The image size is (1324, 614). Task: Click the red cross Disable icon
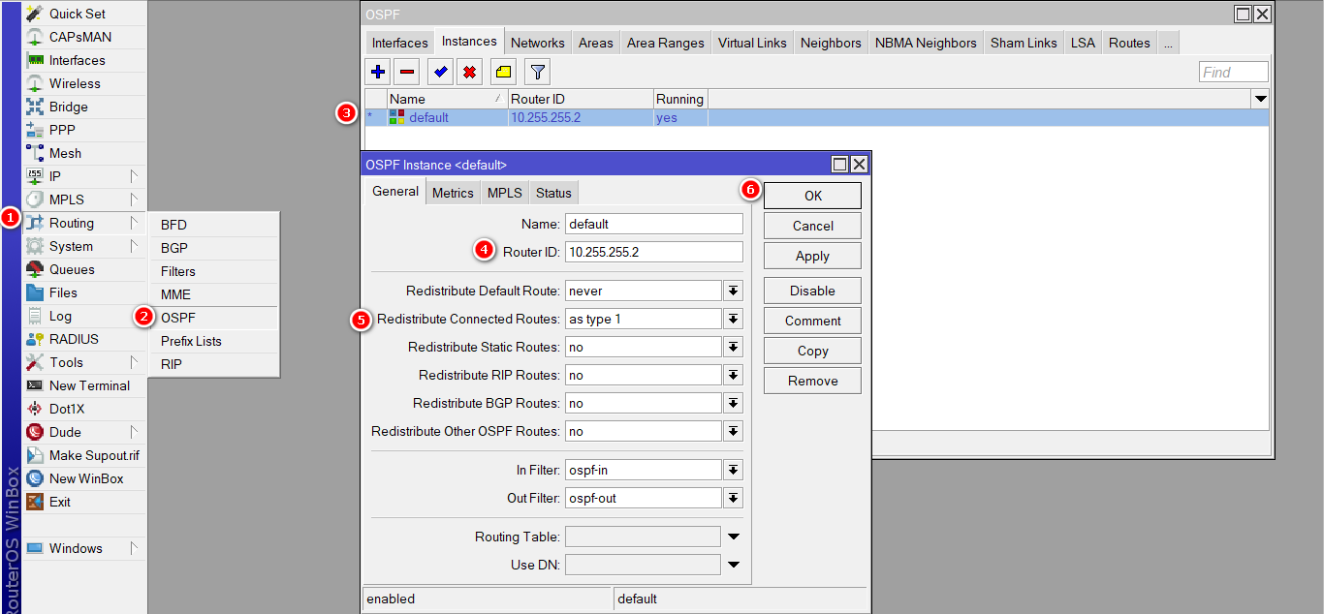pyautogui.click(x=470, y=72)
